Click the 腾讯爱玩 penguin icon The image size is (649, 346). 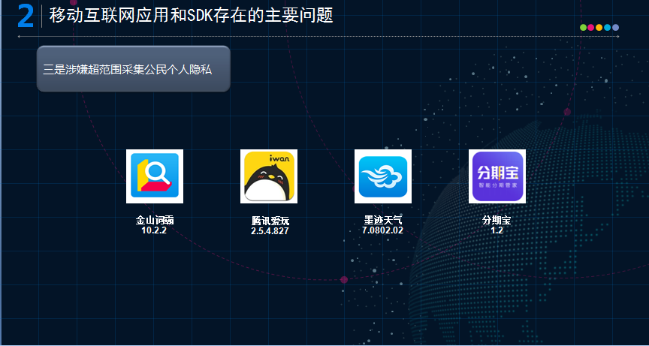click(269, 176)
